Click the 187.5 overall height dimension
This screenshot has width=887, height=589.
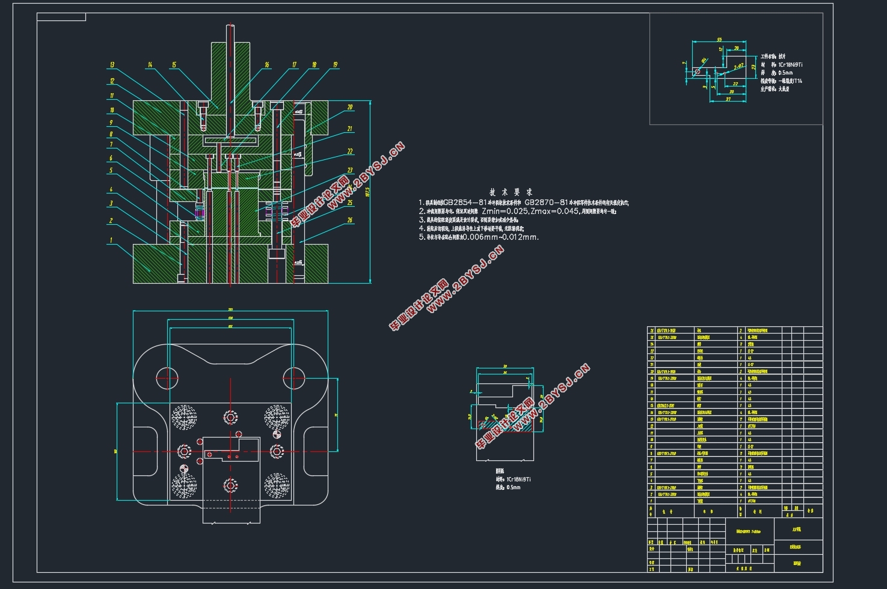[x=366, y=191]
